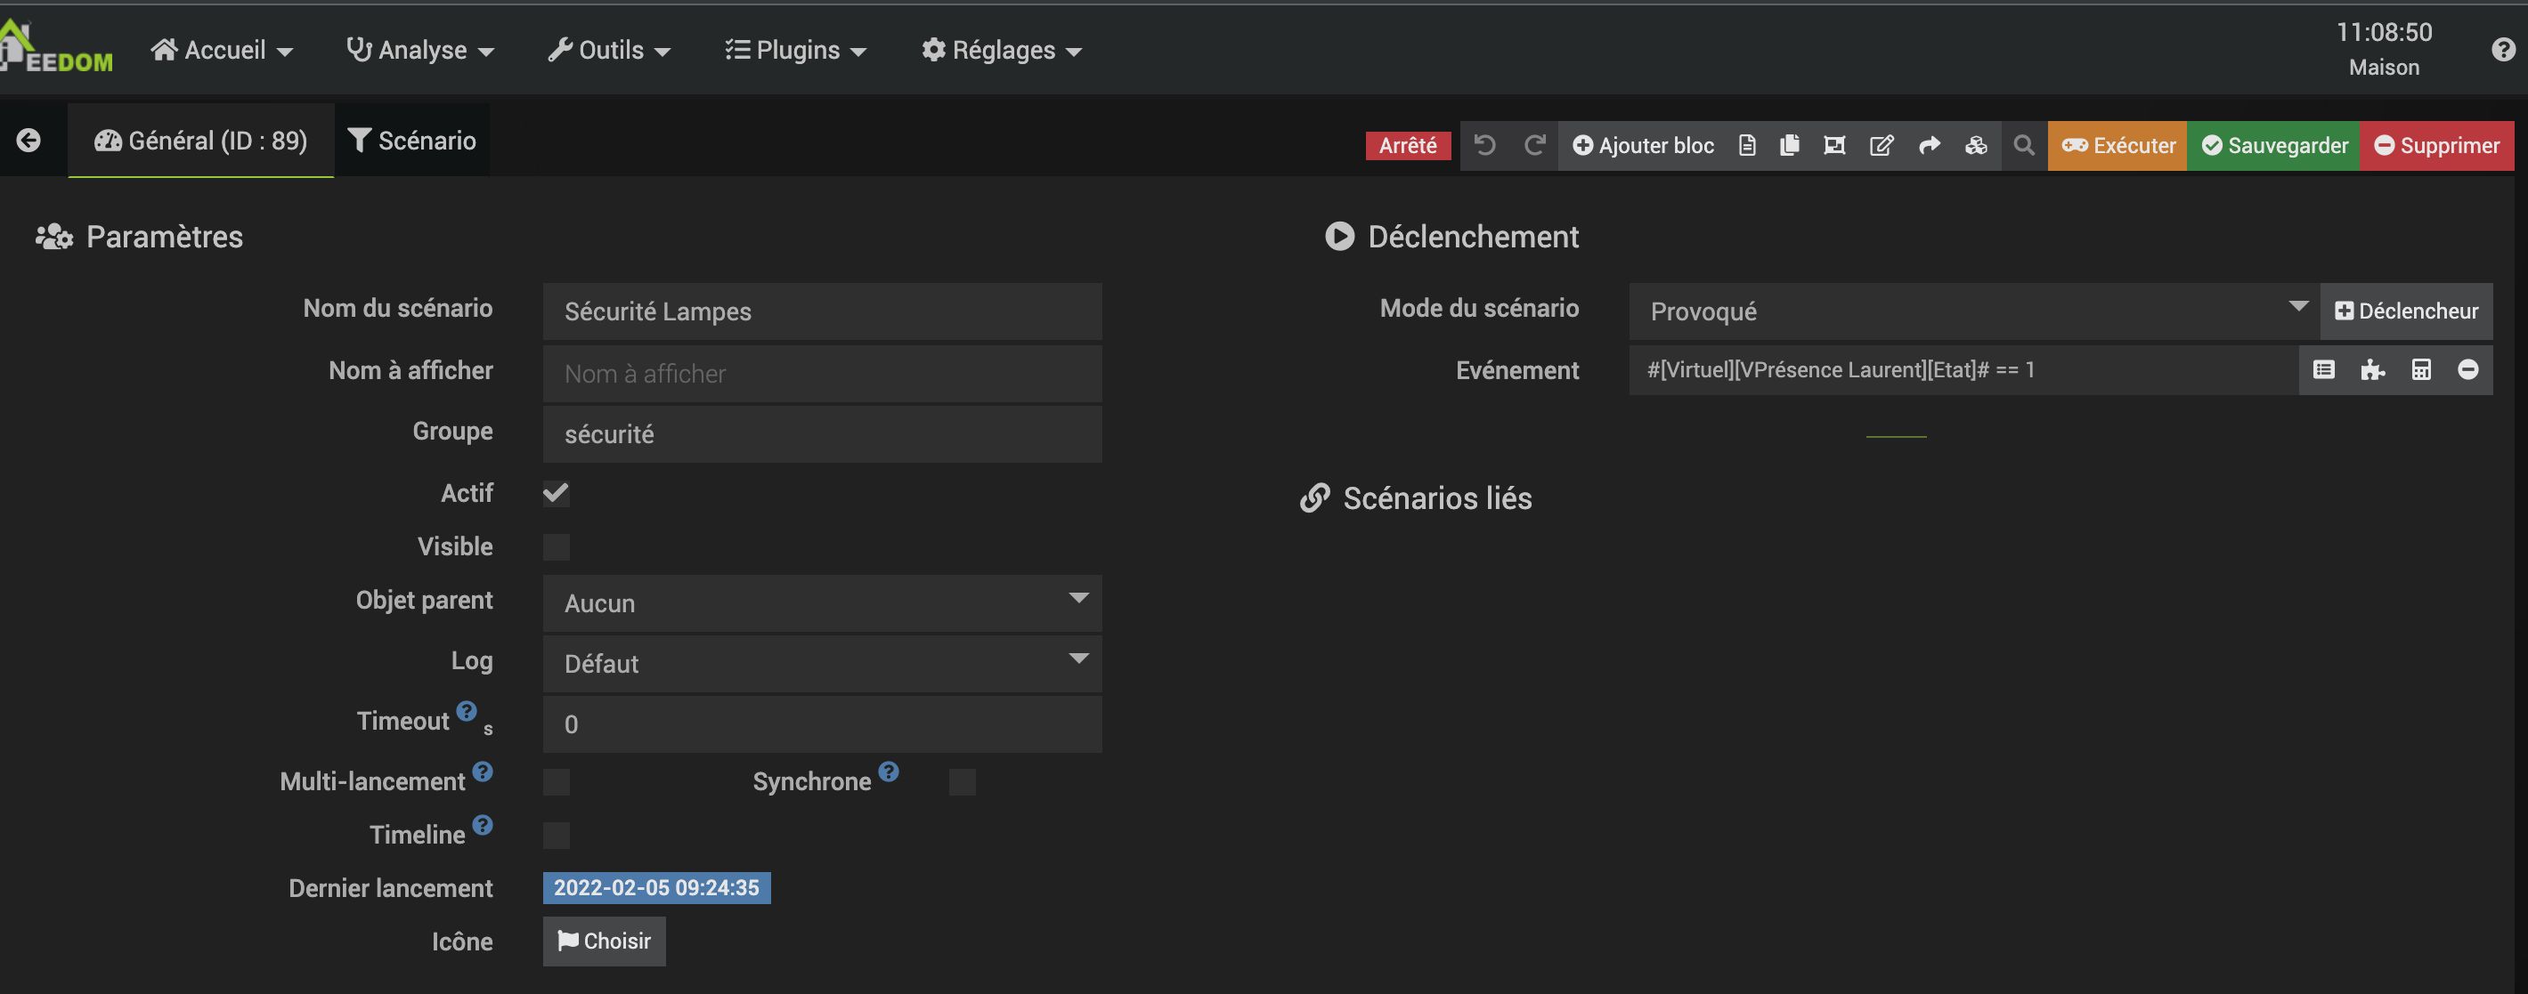Open the Log level dropdown
Screen dimensions: 2528x994
[821, 664]
